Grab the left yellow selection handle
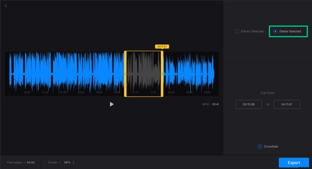This screenshot has height=169, width=312. (x=125, y=74)
